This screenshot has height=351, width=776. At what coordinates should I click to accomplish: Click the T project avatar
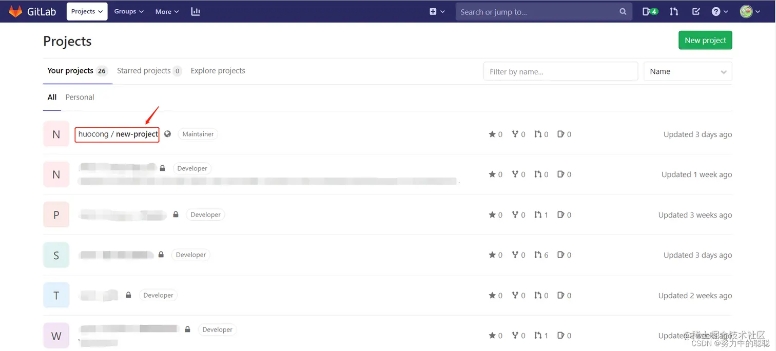[x=56, y=295]
